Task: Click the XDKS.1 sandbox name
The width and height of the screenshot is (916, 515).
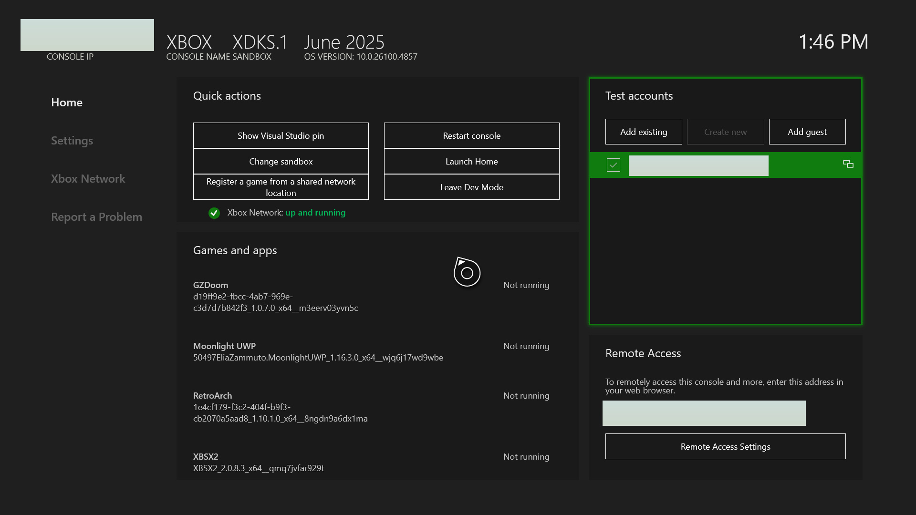Action: pyautogui.click(x=260, y=42)
